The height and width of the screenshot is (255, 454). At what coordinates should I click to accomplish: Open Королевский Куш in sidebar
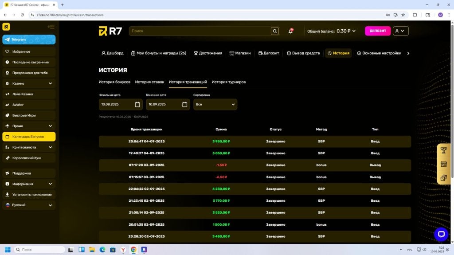pyautogui.click(x=29, y=158)
